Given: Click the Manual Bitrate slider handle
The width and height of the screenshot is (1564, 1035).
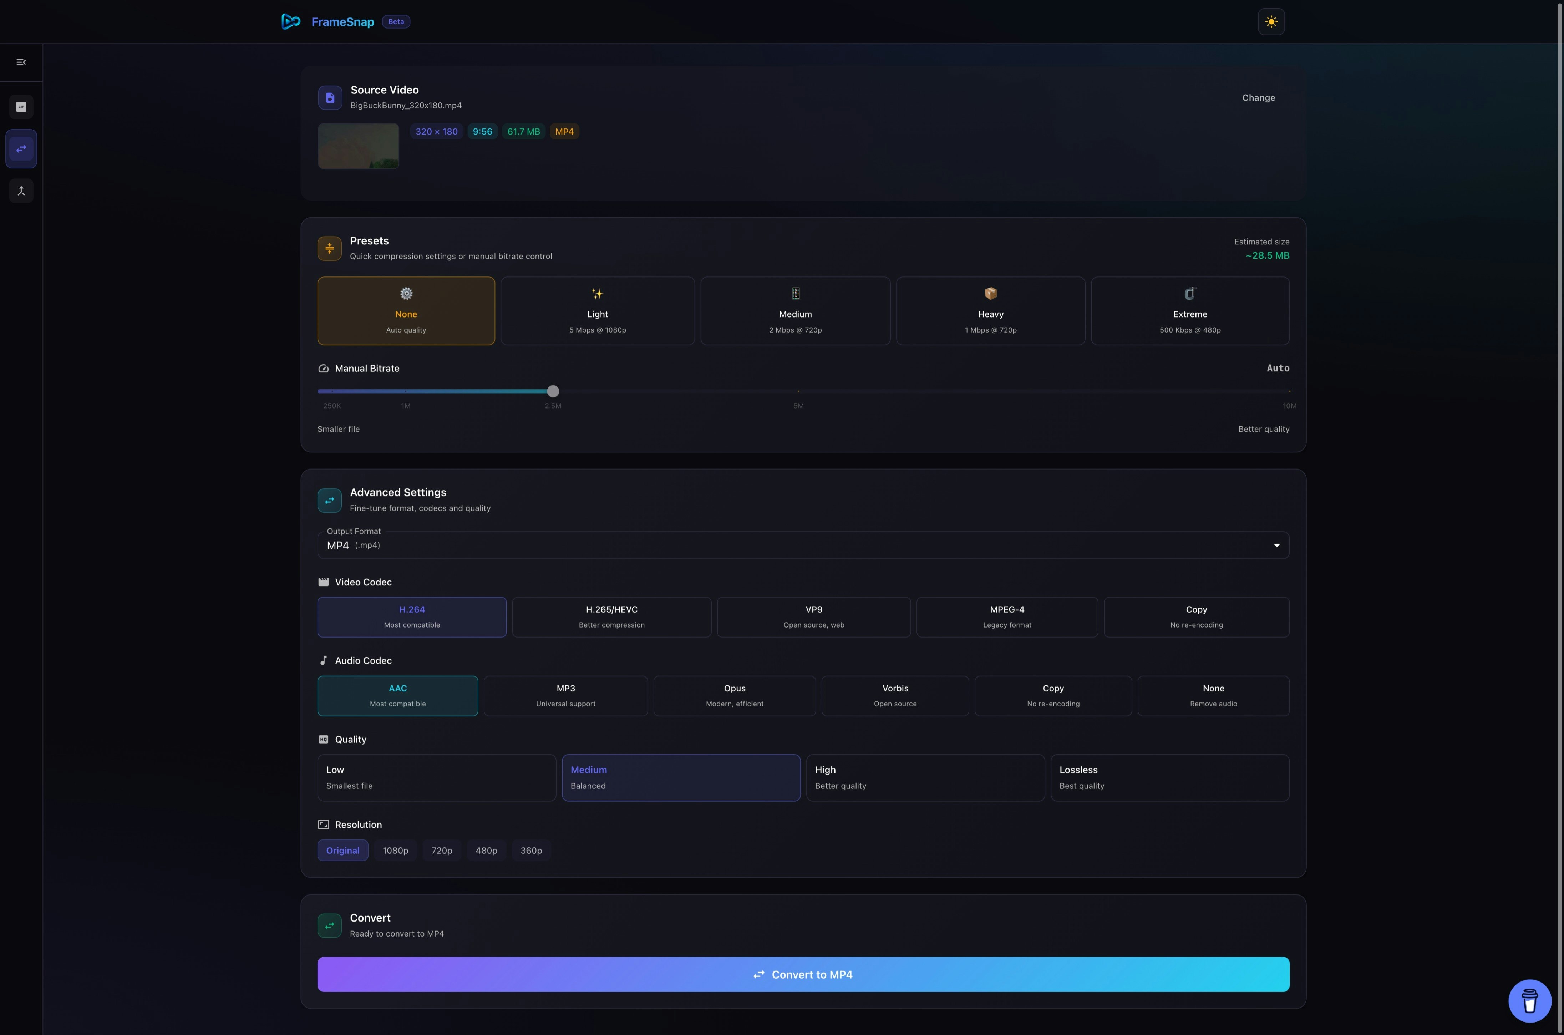Looking at the screenshot, I should click(553, 391).
